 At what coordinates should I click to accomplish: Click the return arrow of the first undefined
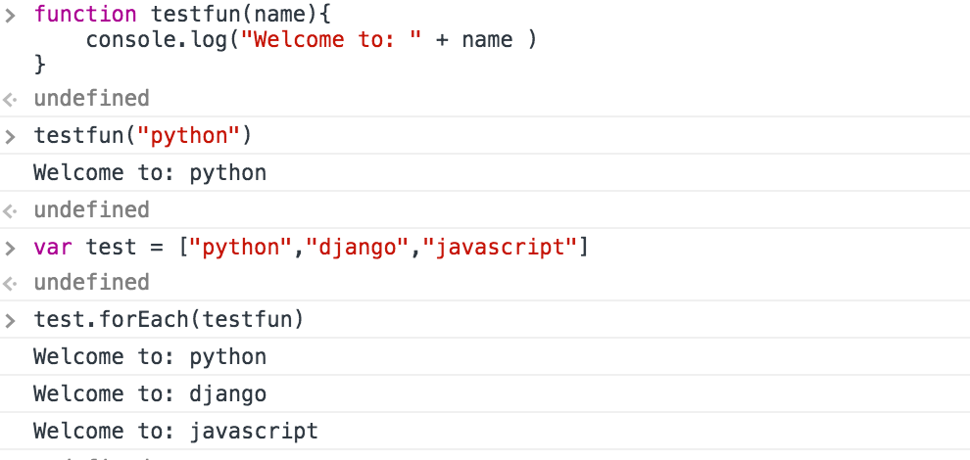(9, 99)
